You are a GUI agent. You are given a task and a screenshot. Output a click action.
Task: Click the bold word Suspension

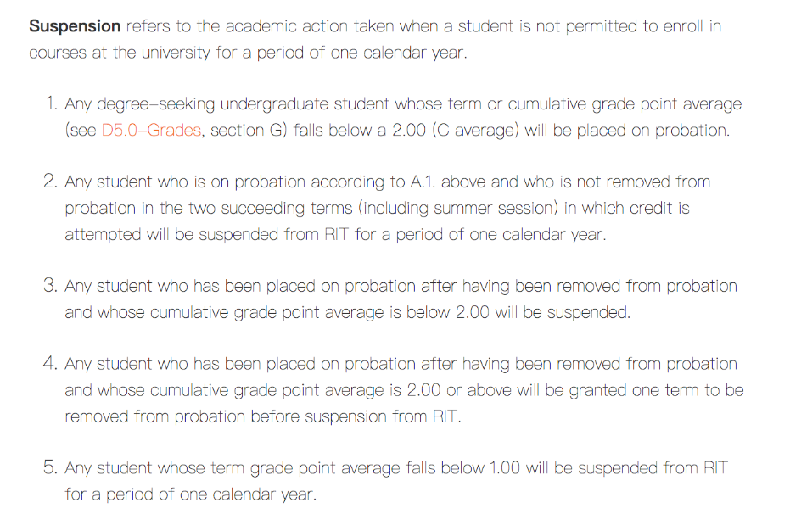[75, 26]
